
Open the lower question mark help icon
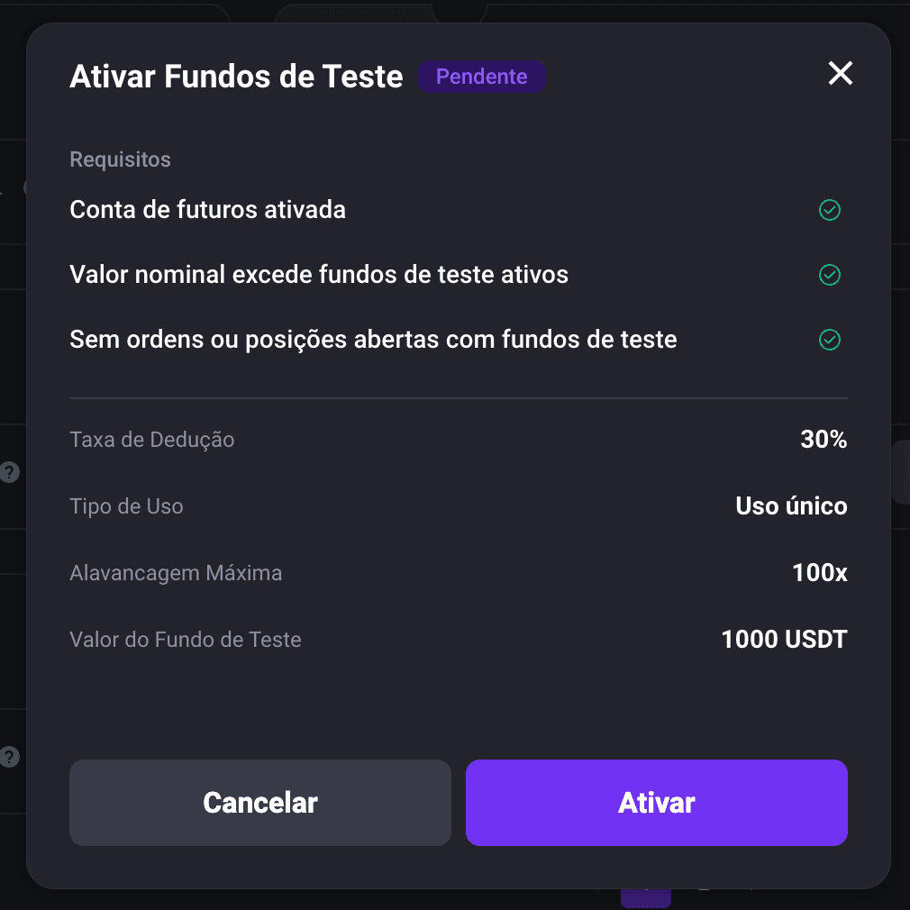9,757
